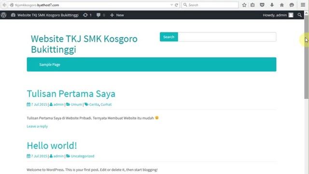This screenshot has height=174, width=309.
Task: Open comments bubble showing 0
Action: coord(100,15)
